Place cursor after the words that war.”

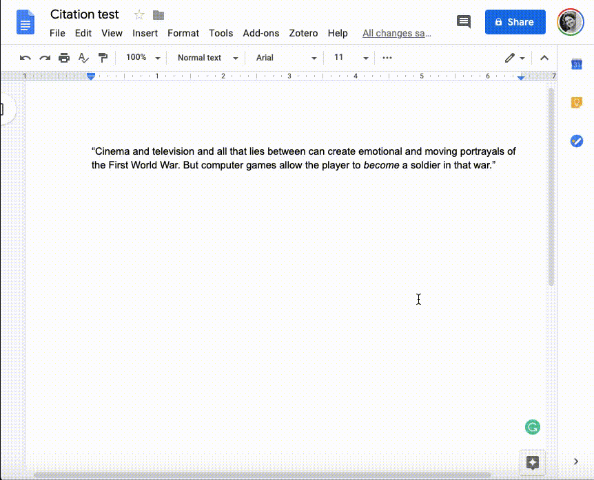pos(496,165)
